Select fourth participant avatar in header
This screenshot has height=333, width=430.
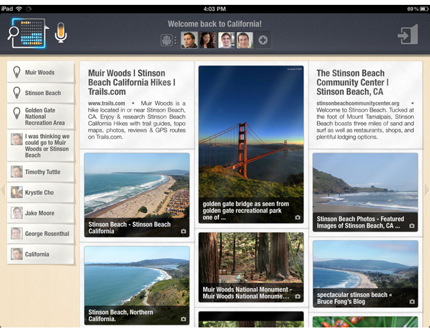click(x=245, y=40)
